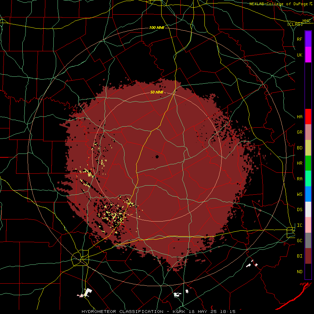The image size is (314, 314).
Task: Click the red HA legend color swatch
Action: (308, 117)
